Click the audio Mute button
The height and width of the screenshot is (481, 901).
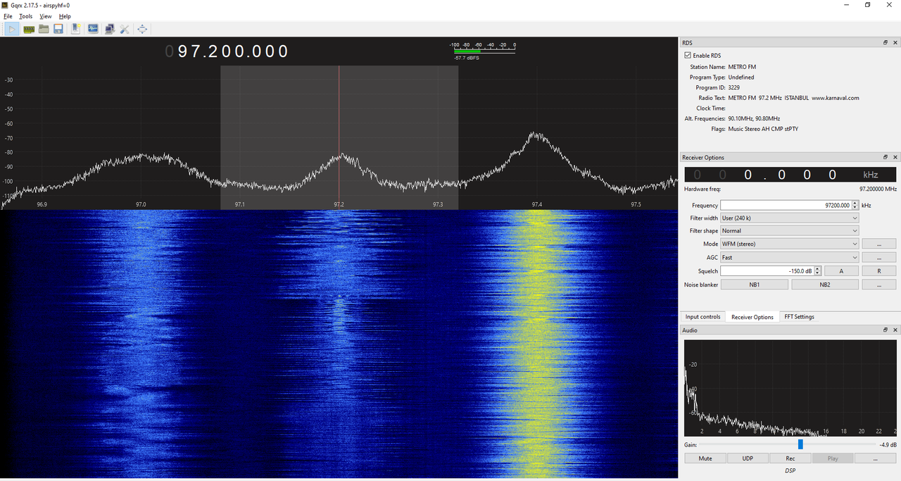(x=705, y=458)
